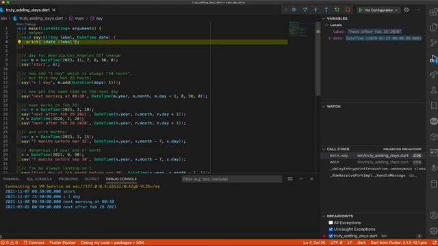The image size is (438, 246).
Task: Step over the current line
Action: click(305, 10)
